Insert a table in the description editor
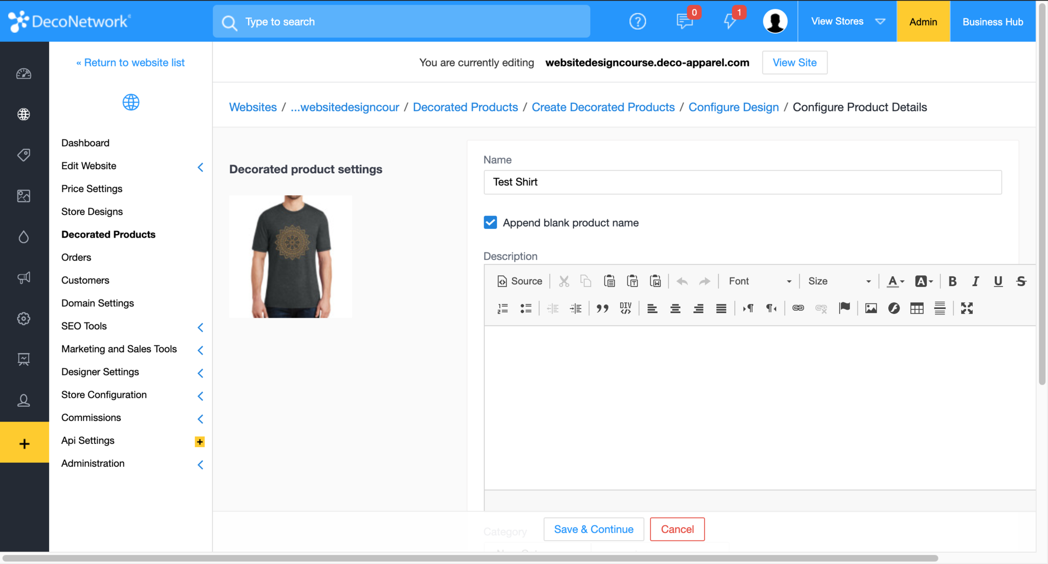 pyautogui.click(x=916, y=308)
